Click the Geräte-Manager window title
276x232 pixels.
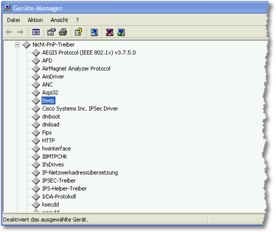click(x=37, y=8)
